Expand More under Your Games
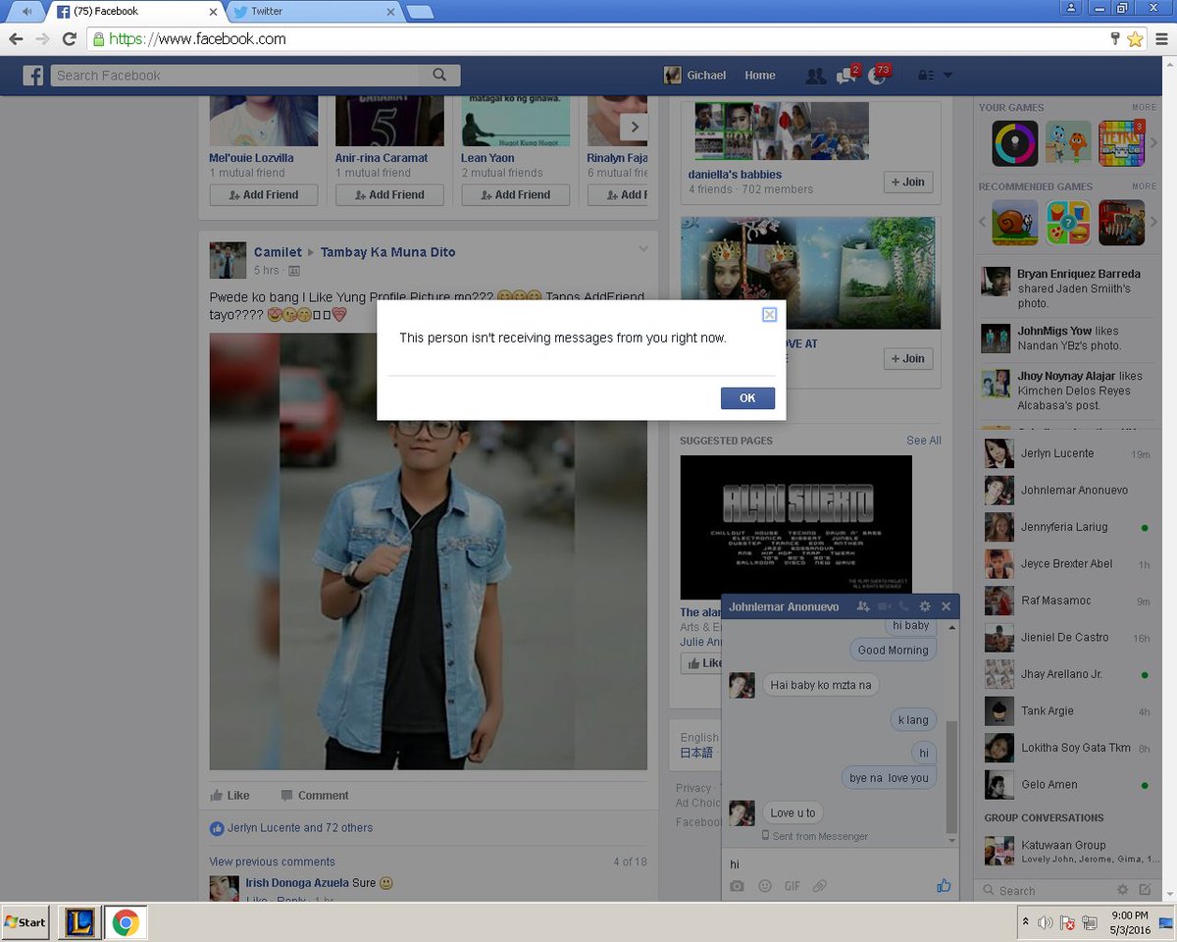Screen dimensions: 1177x942 1144,107
